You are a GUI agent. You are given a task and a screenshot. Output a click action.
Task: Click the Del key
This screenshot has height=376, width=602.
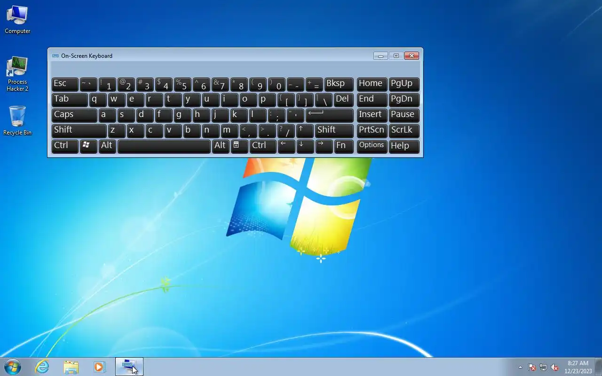344,100
